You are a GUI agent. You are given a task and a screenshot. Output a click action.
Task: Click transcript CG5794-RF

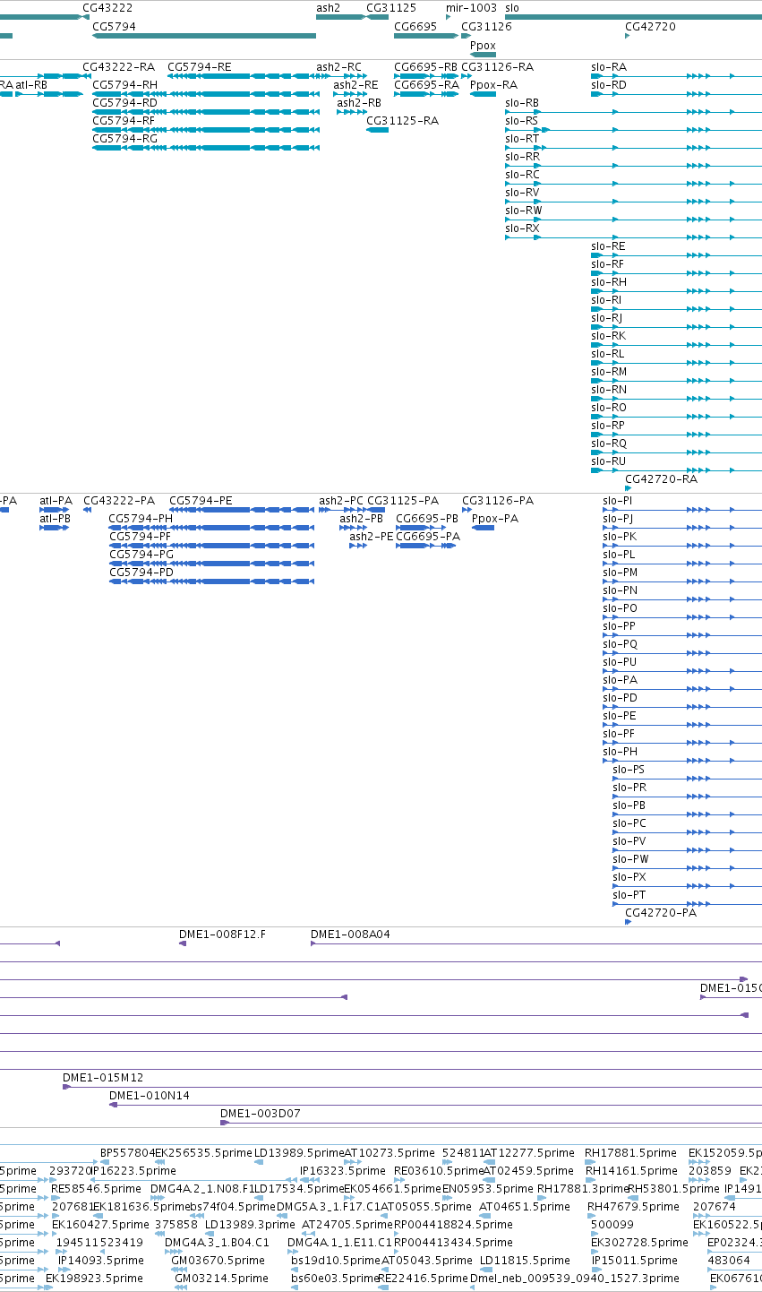[x=124, y=121]
